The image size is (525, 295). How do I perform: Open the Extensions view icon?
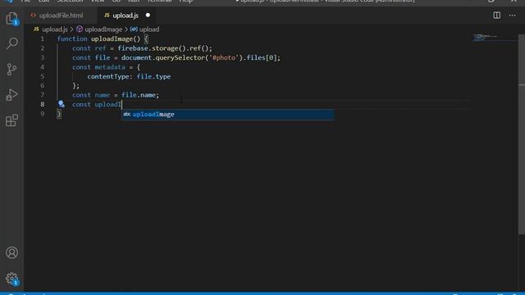click(11, 120)
